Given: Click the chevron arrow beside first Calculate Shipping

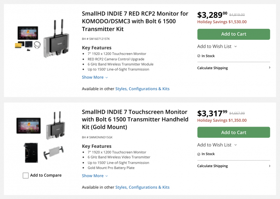Looking at the screenshot, I should [x=269, y=68].
